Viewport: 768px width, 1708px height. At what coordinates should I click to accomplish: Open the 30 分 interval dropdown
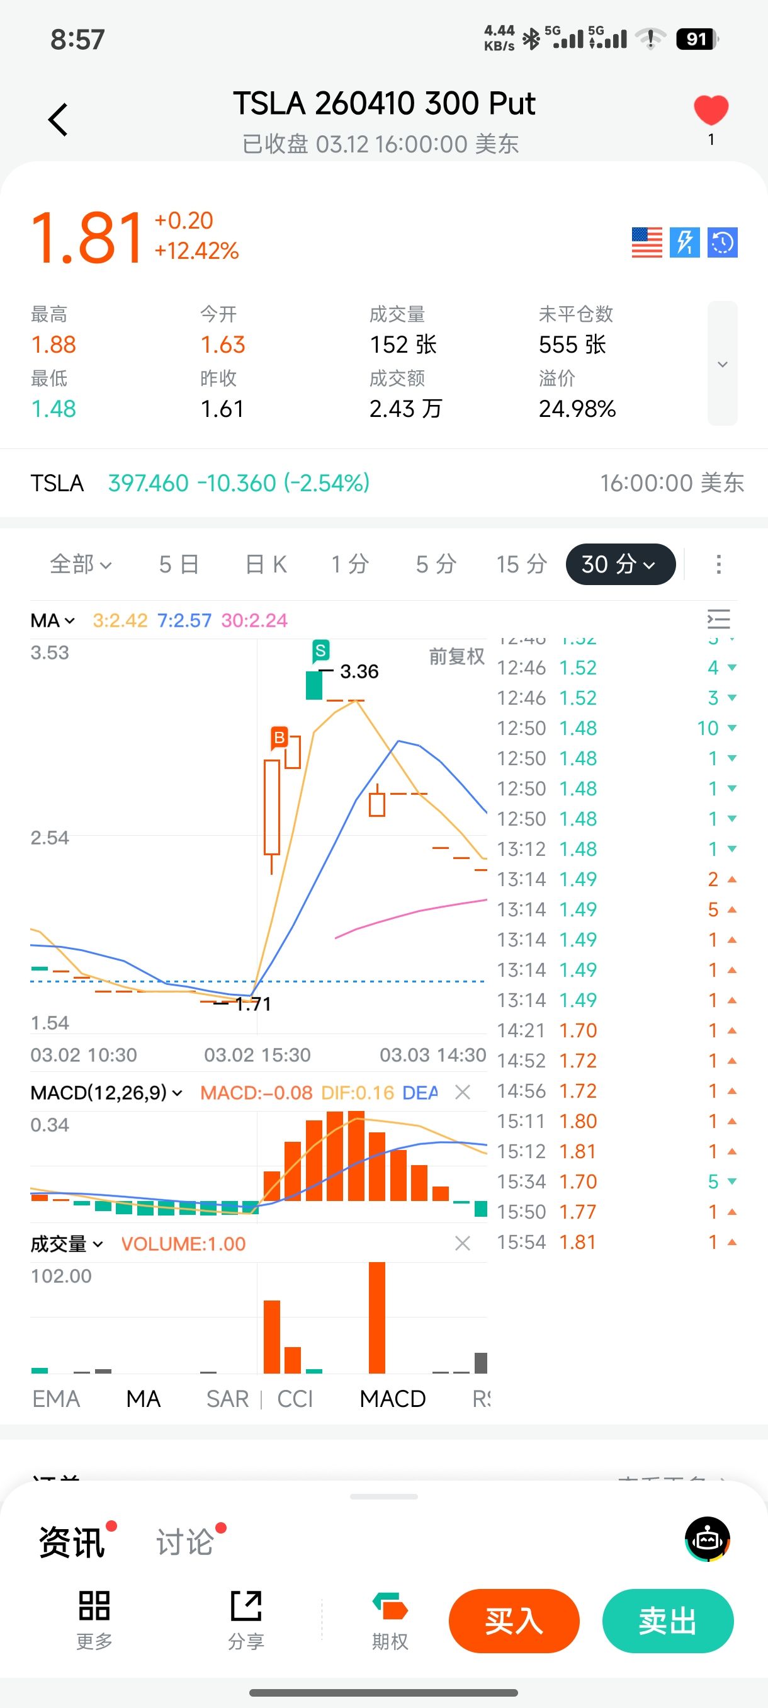click(620, 564)
